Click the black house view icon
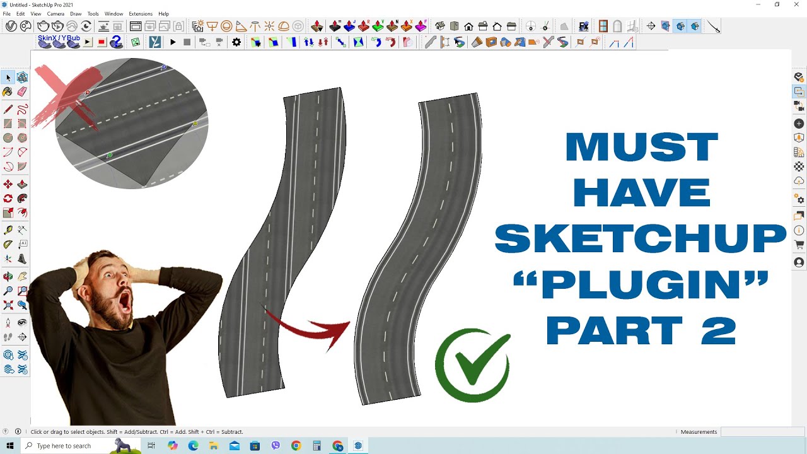 (x=468, y=26)
